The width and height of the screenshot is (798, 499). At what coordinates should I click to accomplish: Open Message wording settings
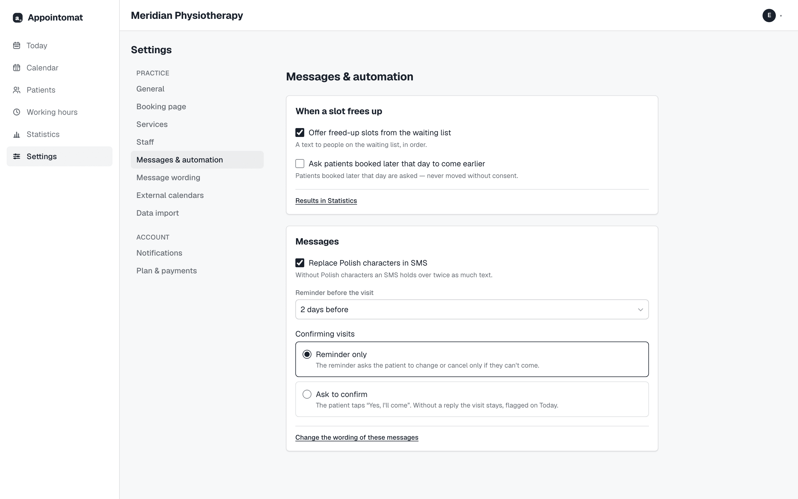197,177
